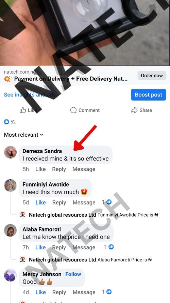Screen dimensions: 170x303
Task: Open Funminiyi Awotide's profile picture
Action: click(11, 185)
